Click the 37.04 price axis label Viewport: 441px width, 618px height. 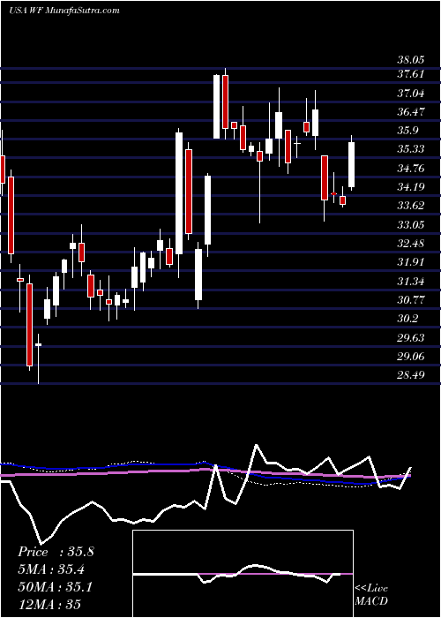point(410,94)
